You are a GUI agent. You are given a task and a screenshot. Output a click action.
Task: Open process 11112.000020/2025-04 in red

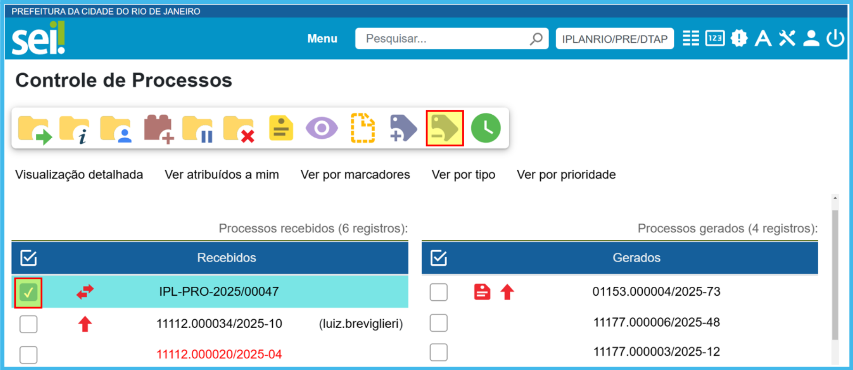pyautogui.click(x=219, y=354)
